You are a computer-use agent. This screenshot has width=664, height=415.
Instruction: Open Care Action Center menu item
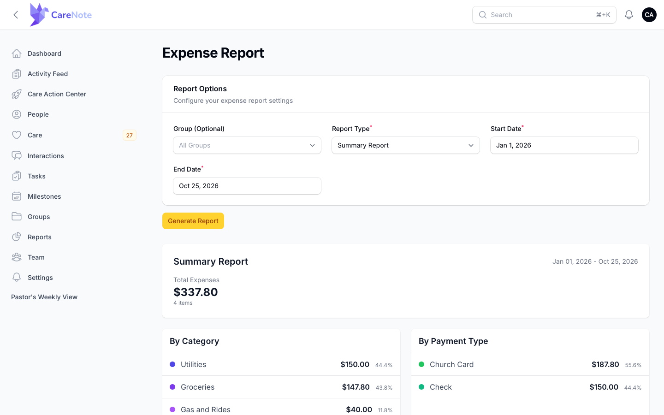coord(74,94)
